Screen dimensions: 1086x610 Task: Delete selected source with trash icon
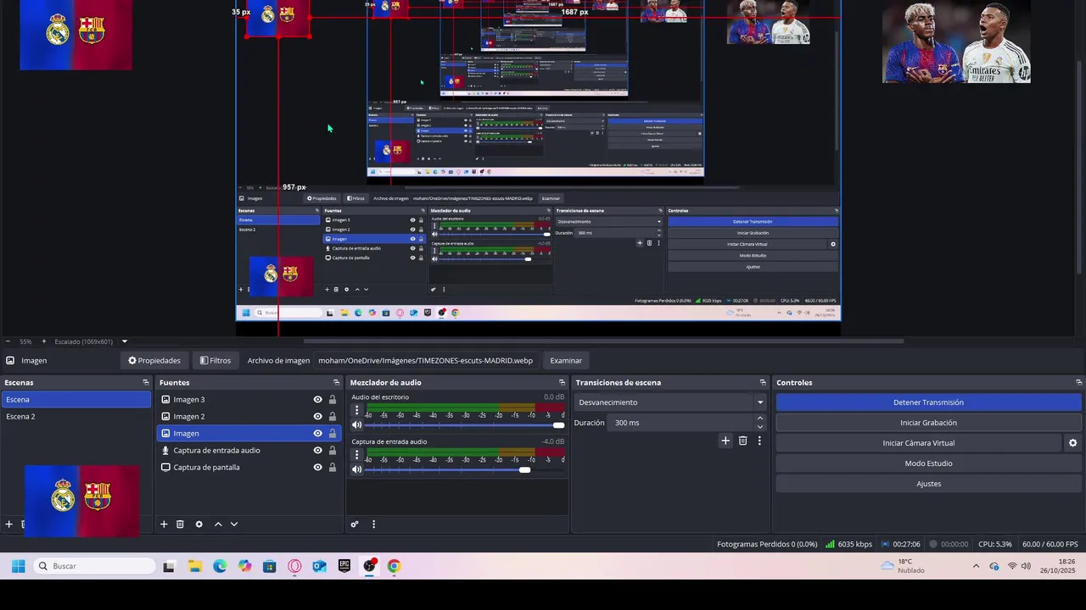point(180,524)
